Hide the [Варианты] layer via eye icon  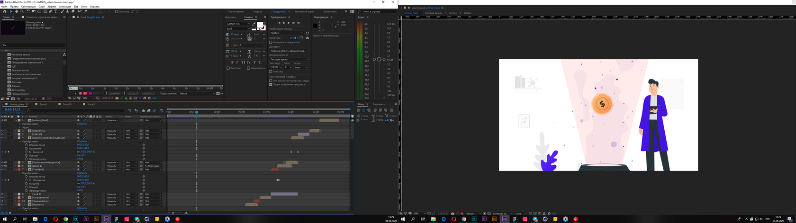click(x=2, y=131)
